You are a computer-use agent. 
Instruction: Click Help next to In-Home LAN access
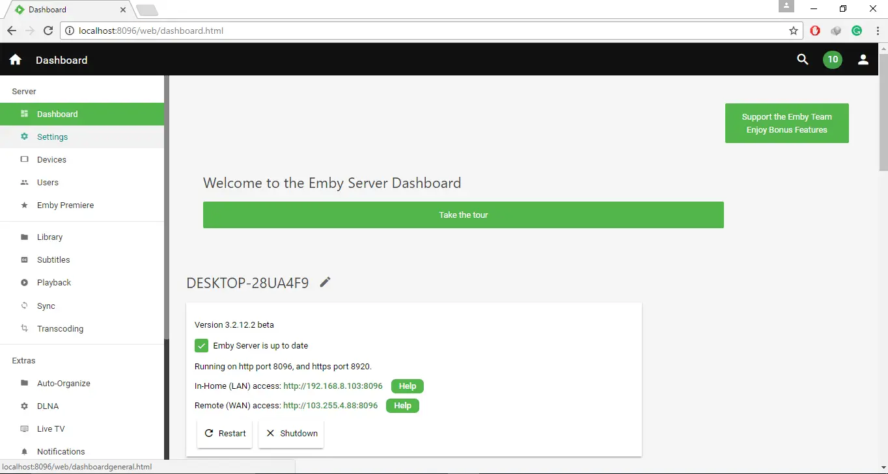(408, 386)
